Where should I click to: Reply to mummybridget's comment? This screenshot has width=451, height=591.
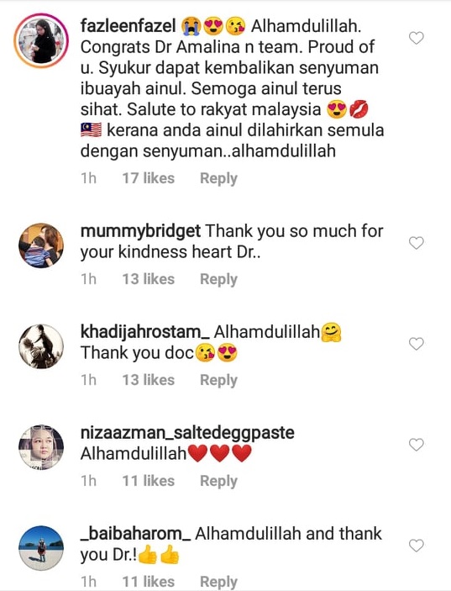[218, 279]
